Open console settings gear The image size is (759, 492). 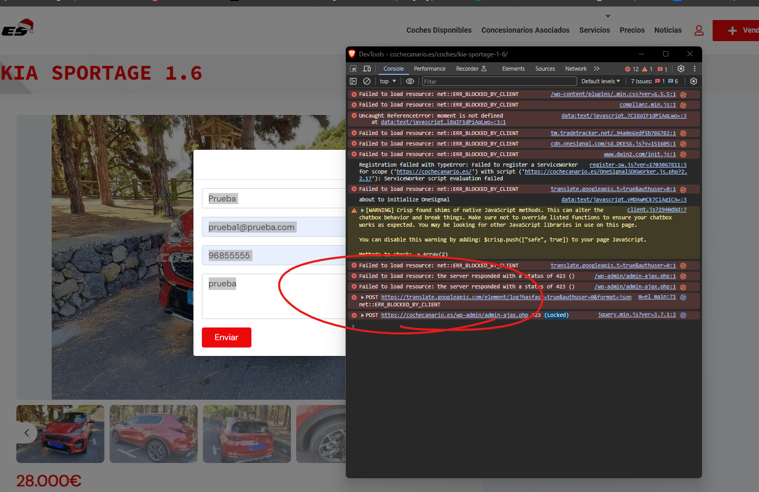pos(694,81)
